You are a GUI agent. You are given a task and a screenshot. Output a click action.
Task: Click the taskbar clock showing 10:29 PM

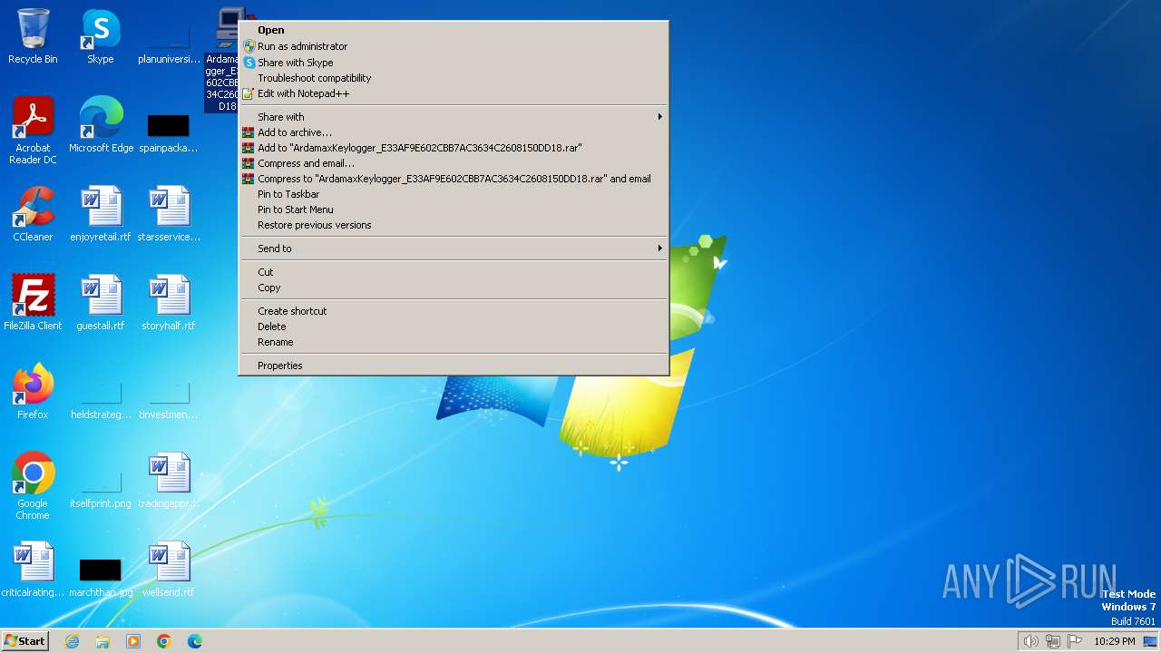1114,641
